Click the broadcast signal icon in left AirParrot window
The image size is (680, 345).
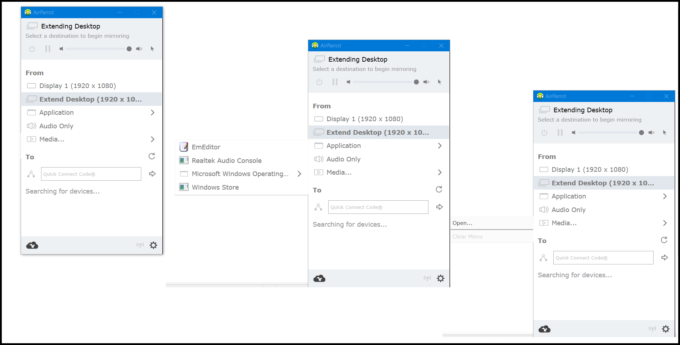(x=140, y=245)
